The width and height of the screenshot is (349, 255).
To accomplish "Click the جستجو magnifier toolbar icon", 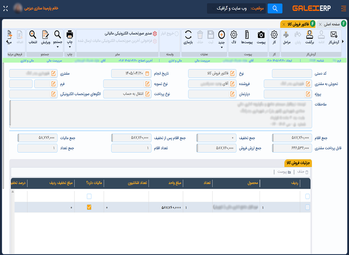I will [x=58, y=34].
